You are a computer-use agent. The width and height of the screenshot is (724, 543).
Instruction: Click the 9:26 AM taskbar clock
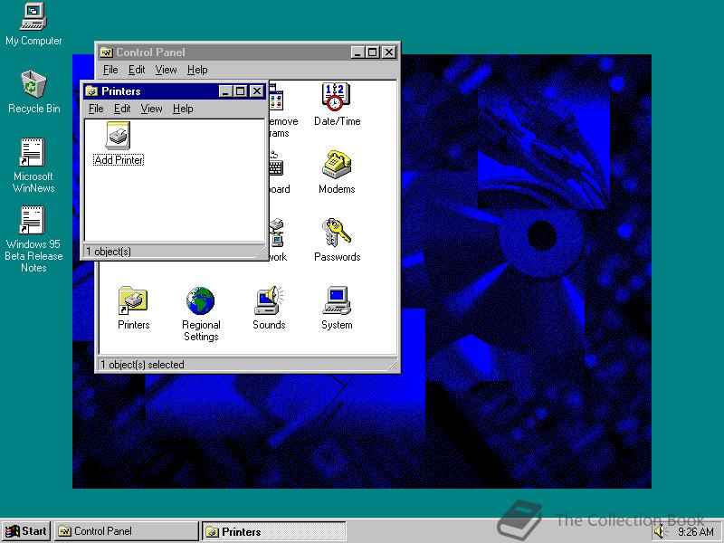(x=696, y=532)
